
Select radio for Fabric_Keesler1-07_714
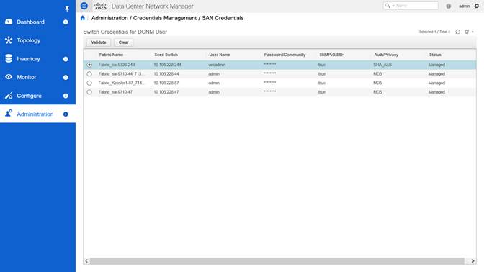[x=89, y=83]
